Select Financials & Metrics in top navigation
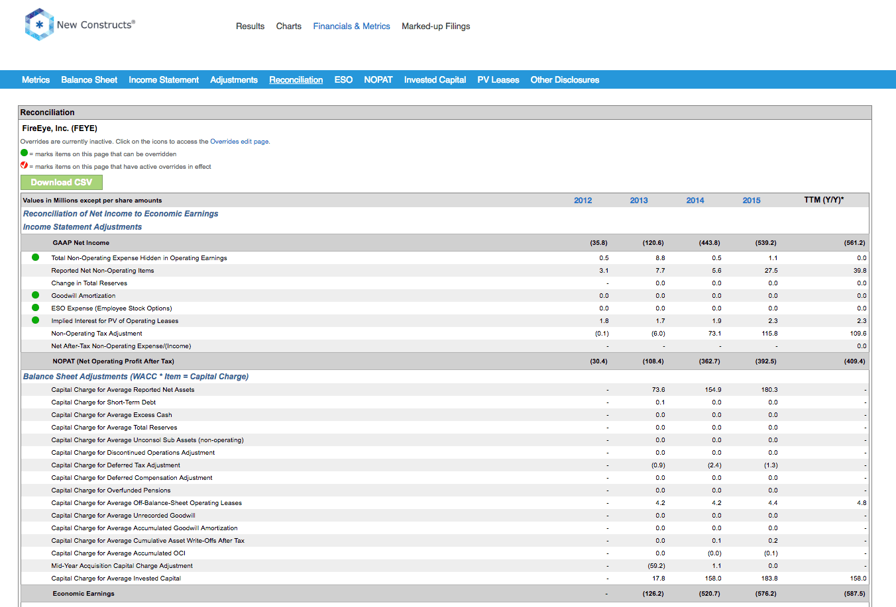Viewport: 896px width, 607px height. (352, 26)
